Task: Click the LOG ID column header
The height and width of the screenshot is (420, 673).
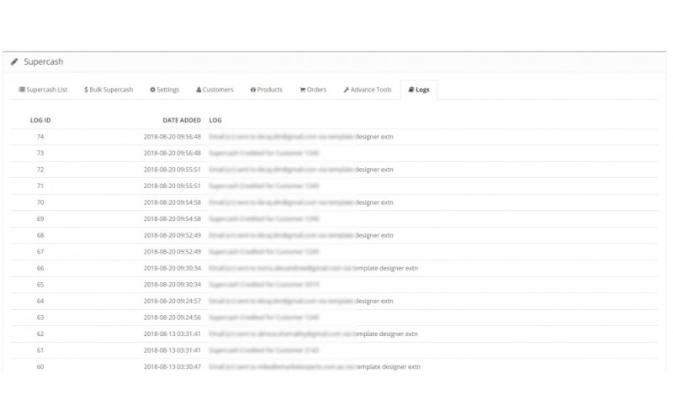Action: (x=40, y=120)
